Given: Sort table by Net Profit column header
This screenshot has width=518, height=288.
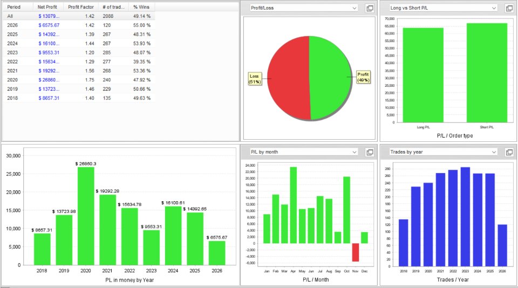Looking at the screenshot, I should (x=49, y=7).
